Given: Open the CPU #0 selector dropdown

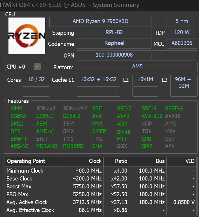Looking at the screenshot, I should (24, 67).
